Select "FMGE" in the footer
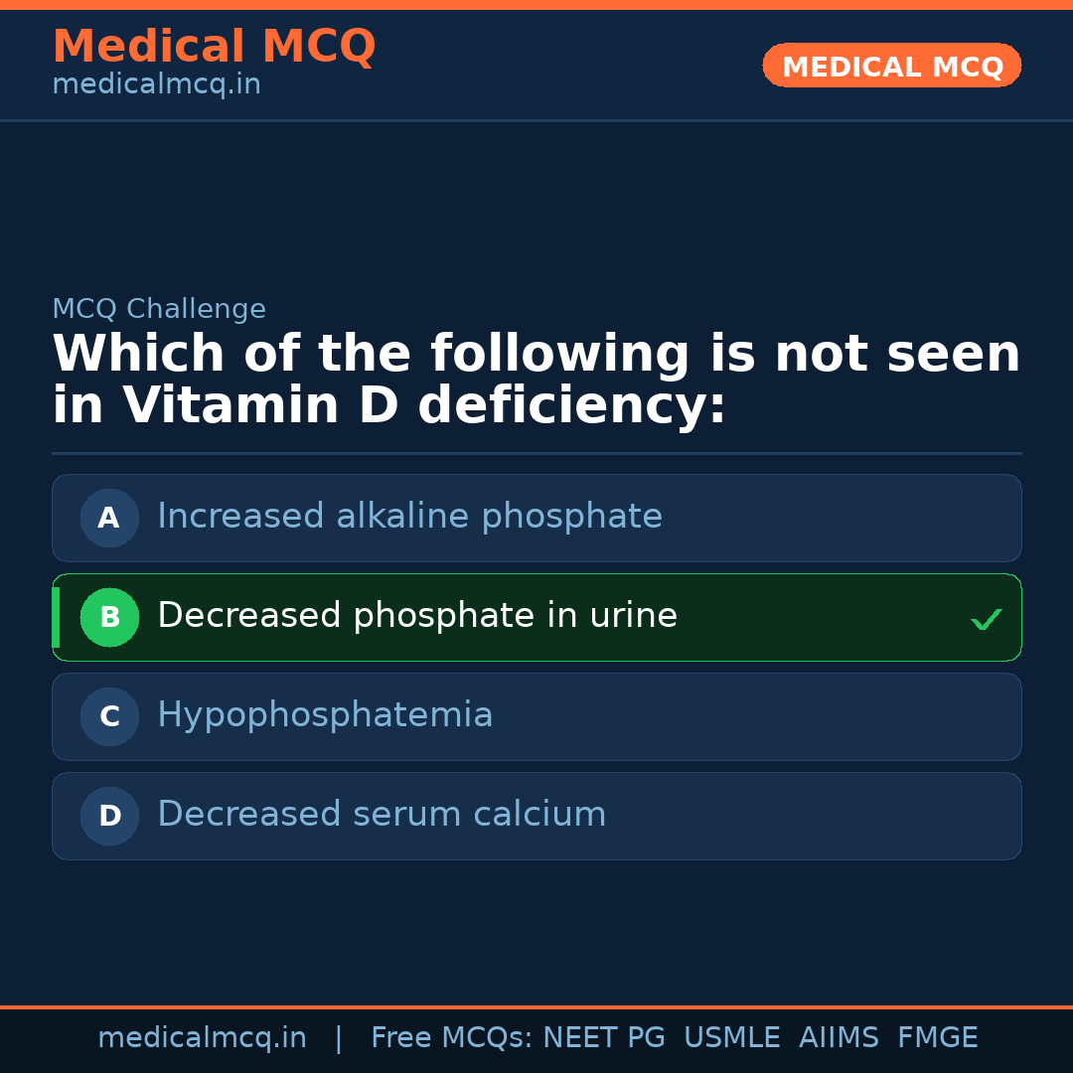 click(937, 1038)
